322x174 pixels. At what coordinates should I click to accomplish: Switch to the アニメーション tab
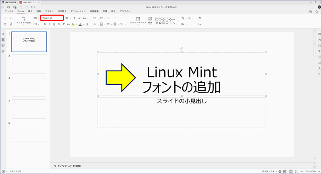78,11
